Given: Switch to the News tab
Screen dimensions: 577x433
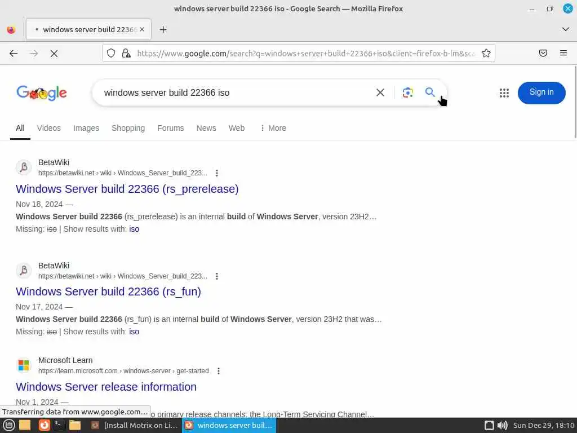Looking at the screenshot, I should tap(206, 128).
